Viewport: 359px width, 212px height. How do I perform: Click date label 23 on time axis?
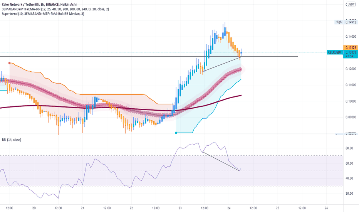pos(180,208)
